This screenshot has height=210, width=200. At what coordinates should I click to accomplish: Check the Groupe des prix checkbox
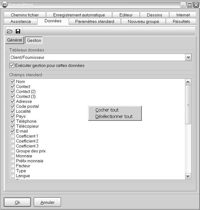13,151
